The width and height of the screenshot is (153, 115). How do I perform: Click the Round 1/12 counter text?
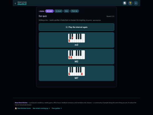pyautogui.click(x=110, y=16)
